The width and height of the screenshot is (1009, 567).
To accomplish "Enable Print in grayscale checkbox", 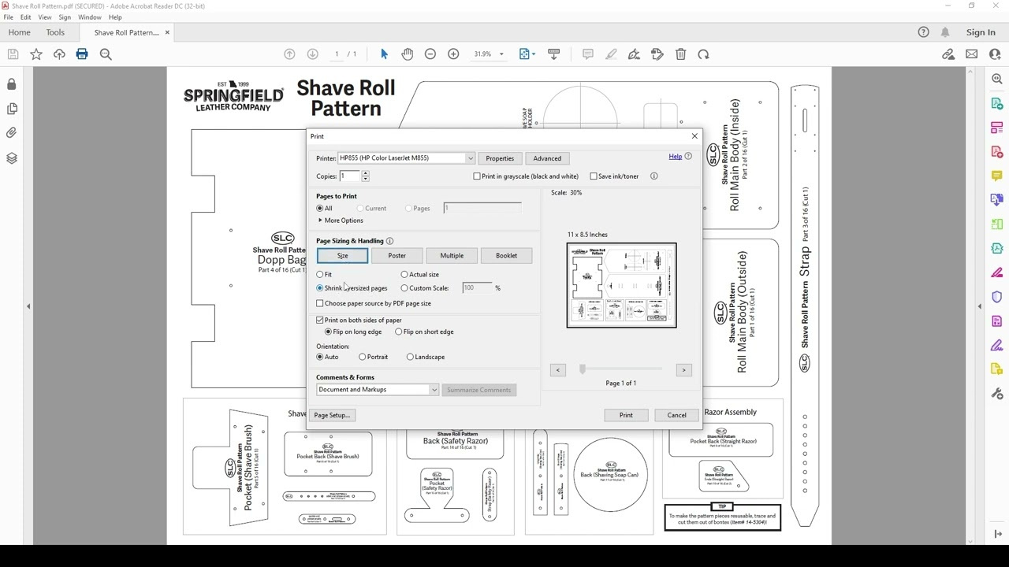I will [477, 176].
